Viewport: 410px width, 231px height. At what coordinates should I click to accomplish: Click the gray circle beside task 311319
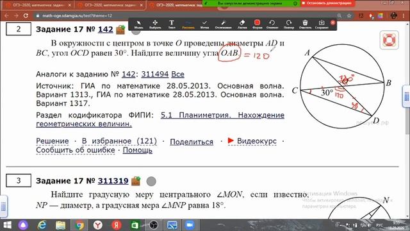tap(151, 181)
